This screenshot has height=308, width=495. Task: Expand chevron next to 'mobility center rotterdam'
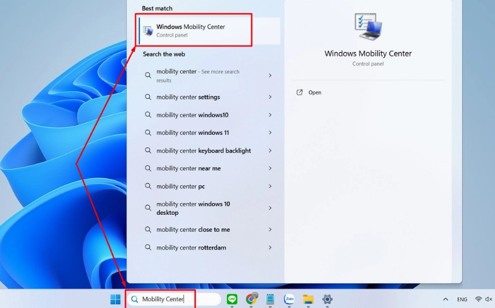(x=270, y=248)
